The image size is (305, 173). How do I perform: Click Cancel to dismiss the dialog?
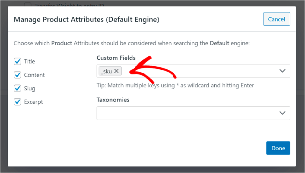click(276, 19)
